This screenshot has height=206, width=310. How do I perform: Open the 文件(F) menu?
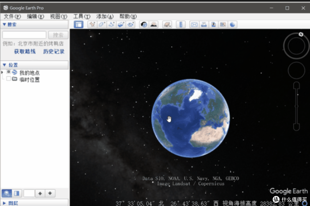[x=12, y=16]
